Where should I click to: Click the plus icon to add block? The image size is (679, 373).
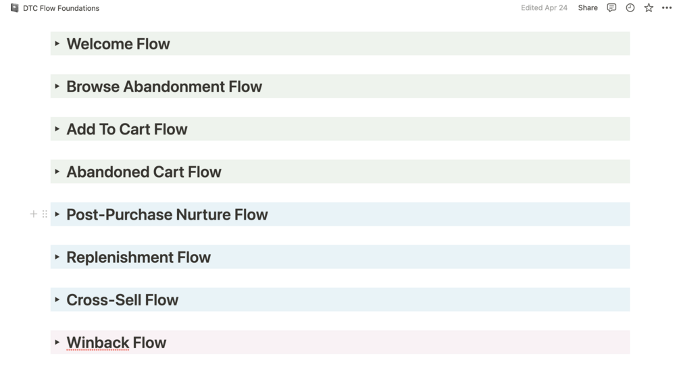(34, 214)
